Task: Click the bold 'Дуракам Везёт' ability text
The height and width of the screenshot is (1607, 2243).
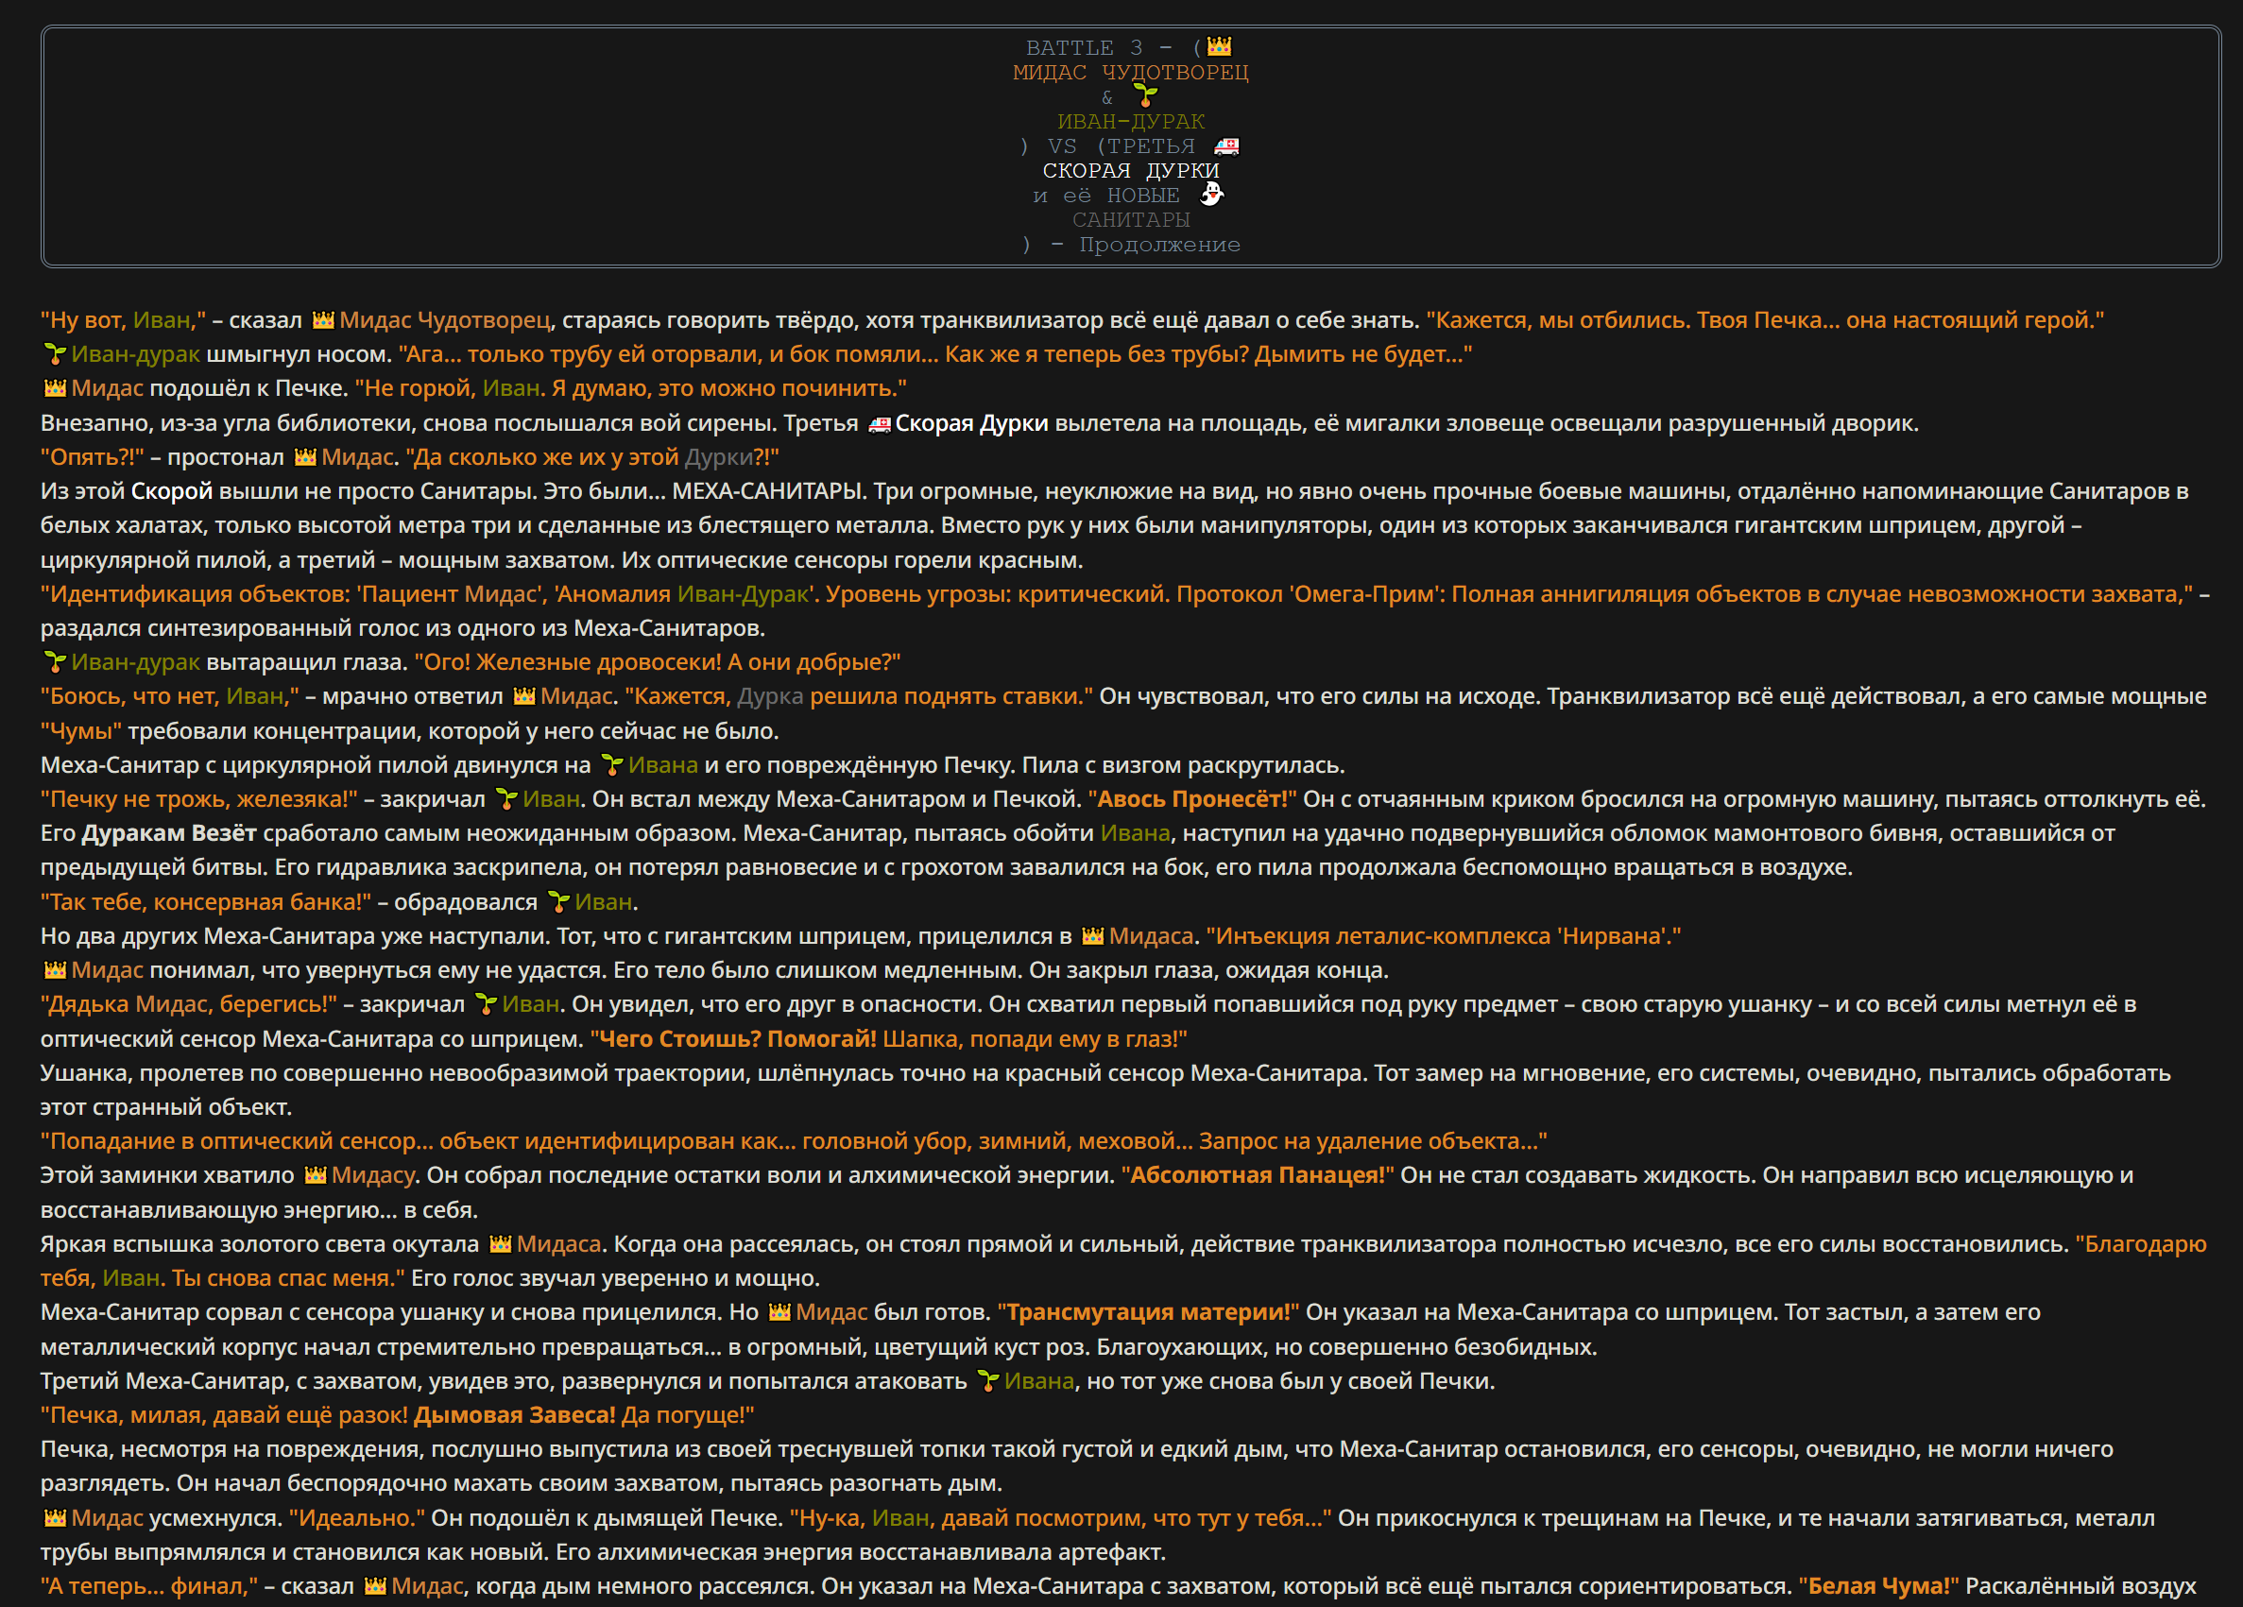Action: point(169,833)
